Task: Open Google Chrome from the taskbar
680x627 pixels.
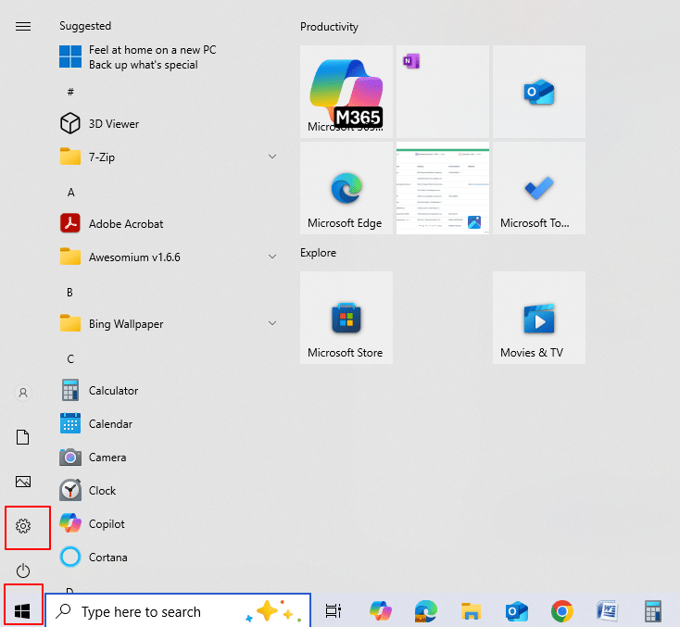Action: click(562, 611)
